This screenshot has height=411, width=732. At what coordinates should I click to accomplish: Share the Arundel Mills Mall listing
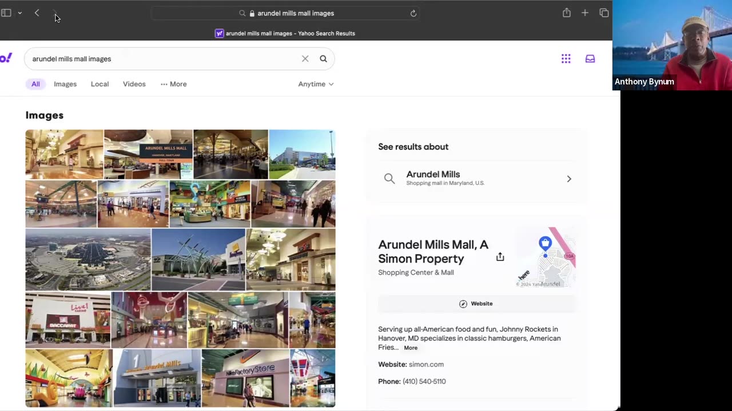500,257
